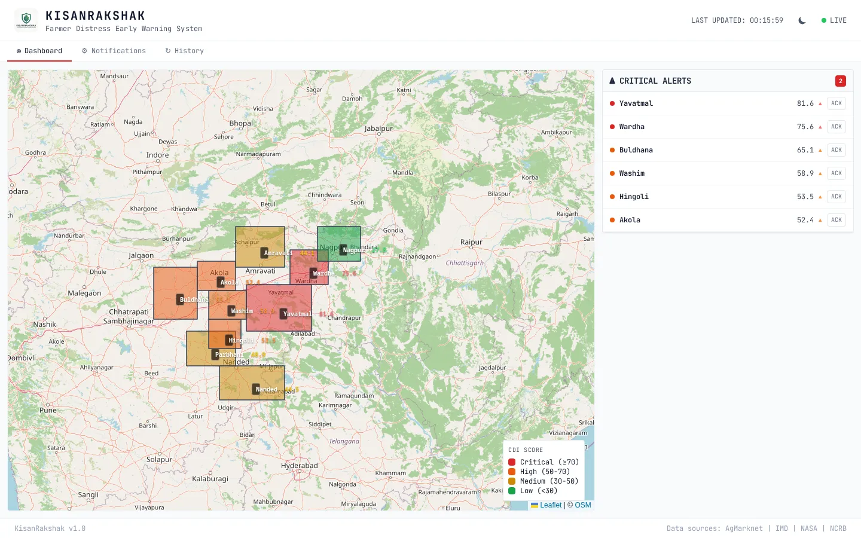
Task: Click the red dot beside Yavatmal
Action: (x=612, y=103)
